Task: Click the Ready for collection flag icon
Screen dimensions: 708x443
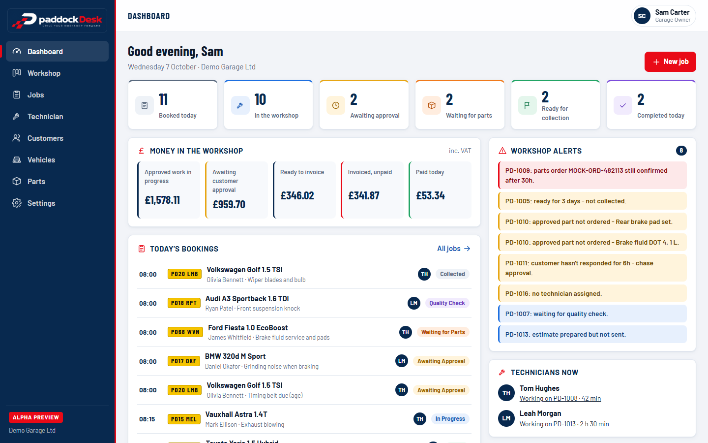Action: (x=527, y=105)
